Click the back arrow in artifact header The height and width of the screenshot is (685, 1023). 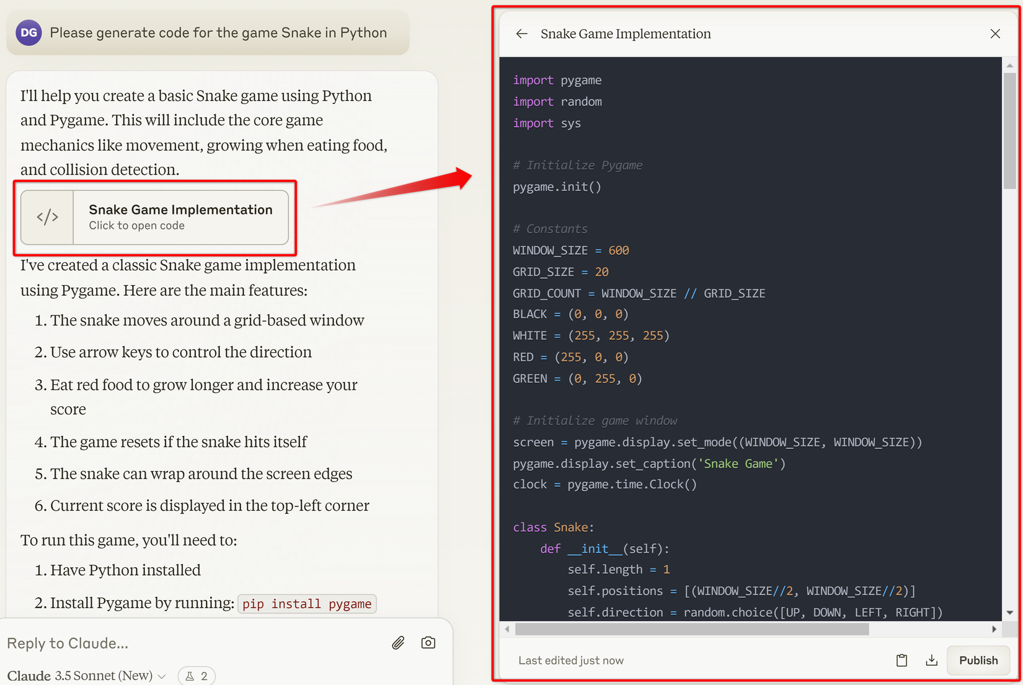(521, 33)
